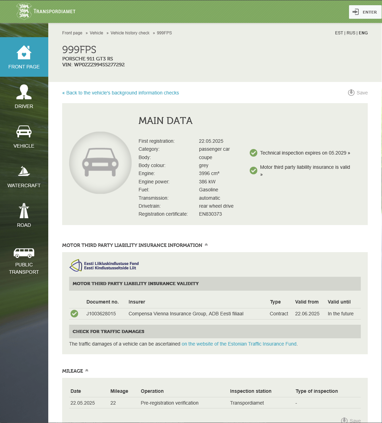
Task: Collapse the Motor Third Party Liability Insurance section
Action: click(x=206, y=245)
